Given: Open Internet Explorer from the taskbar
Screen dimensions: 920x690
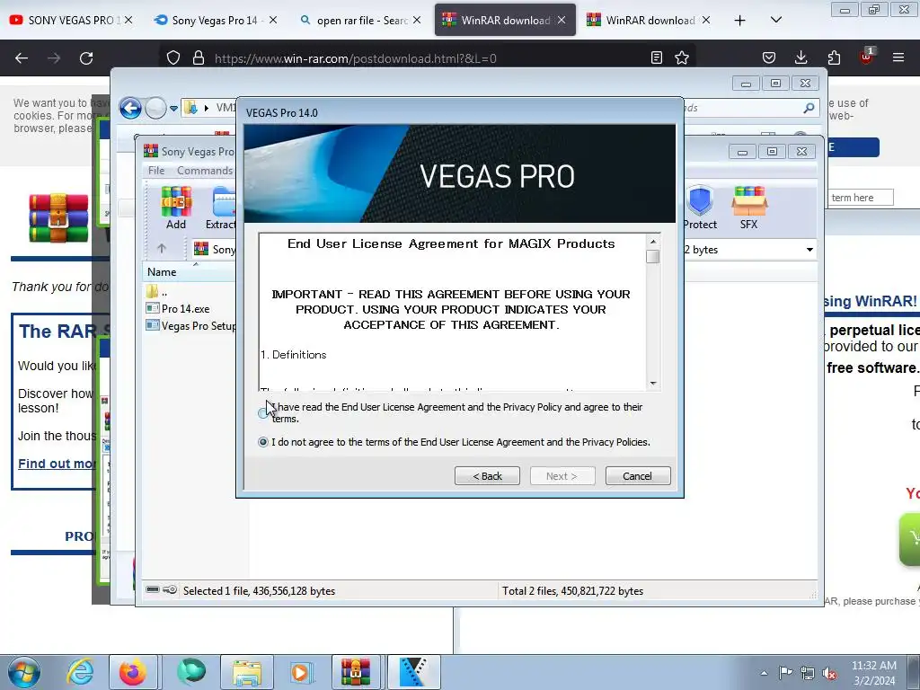Looking at the screenshot, I should click(x=80, y=672).
